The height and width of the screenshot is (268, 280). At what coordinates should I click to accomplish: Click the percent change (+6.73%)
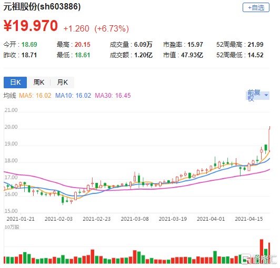tap(112, 28)
